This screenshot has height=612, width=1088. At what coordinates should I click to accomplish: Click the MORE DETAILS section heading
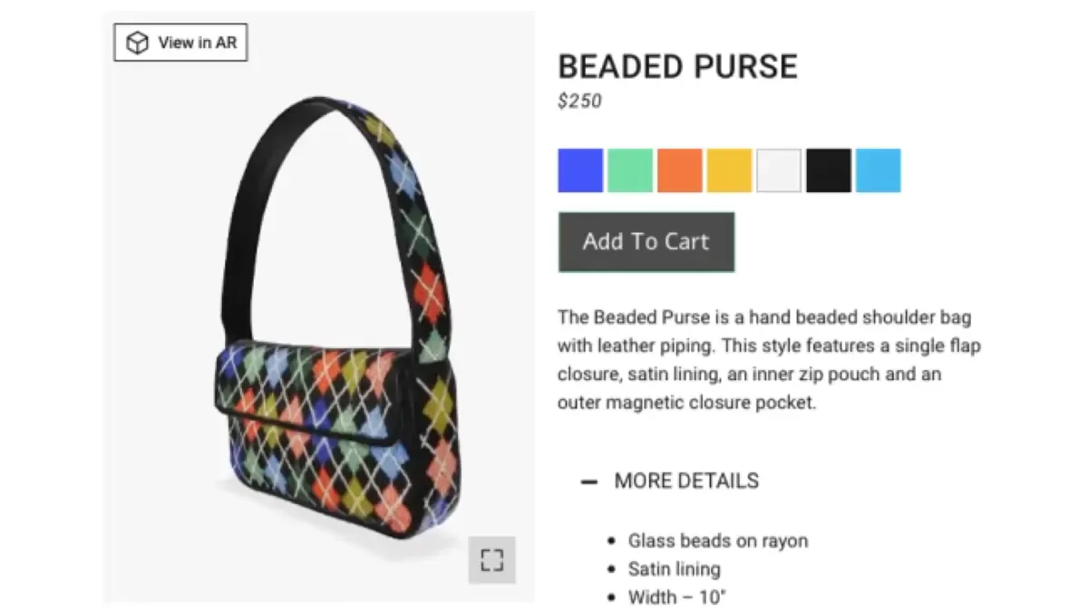point(686,481)
